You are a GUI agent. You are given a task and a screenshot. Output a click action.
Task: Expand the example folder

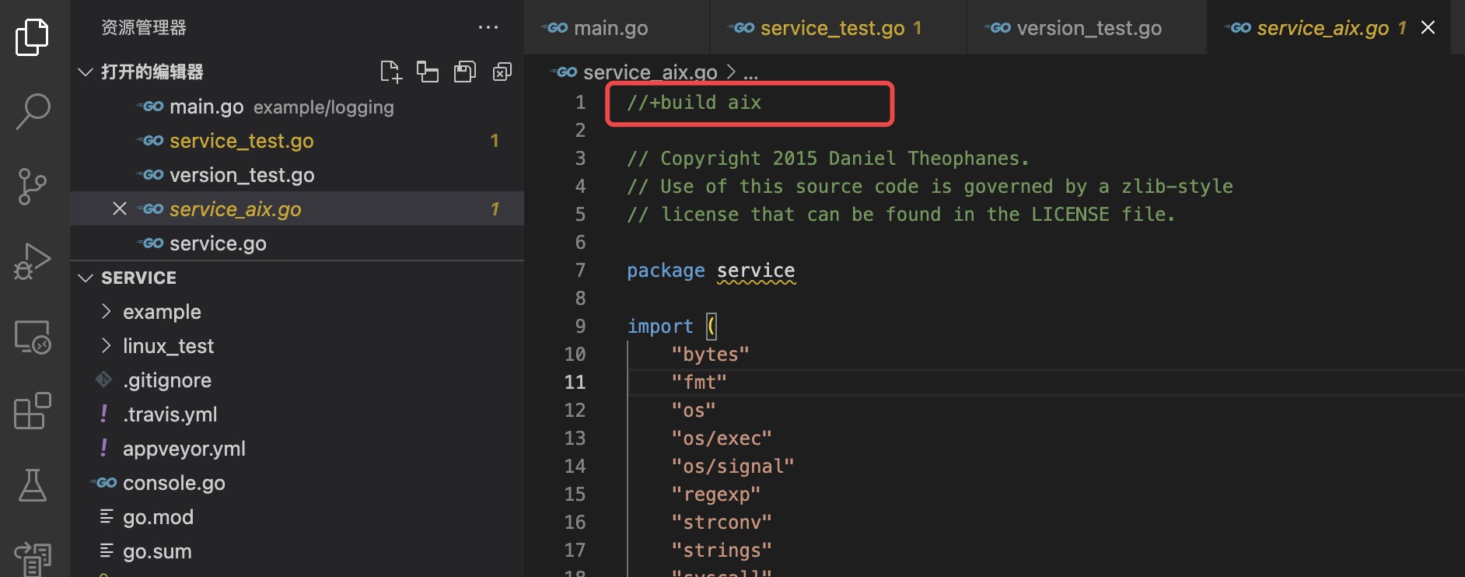pos(107,312)
